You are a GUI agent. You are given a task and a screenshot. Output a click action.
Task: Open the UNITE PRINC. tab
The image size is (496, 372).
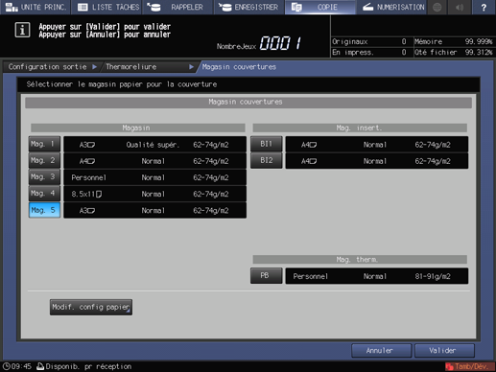[x=35, y=7]
